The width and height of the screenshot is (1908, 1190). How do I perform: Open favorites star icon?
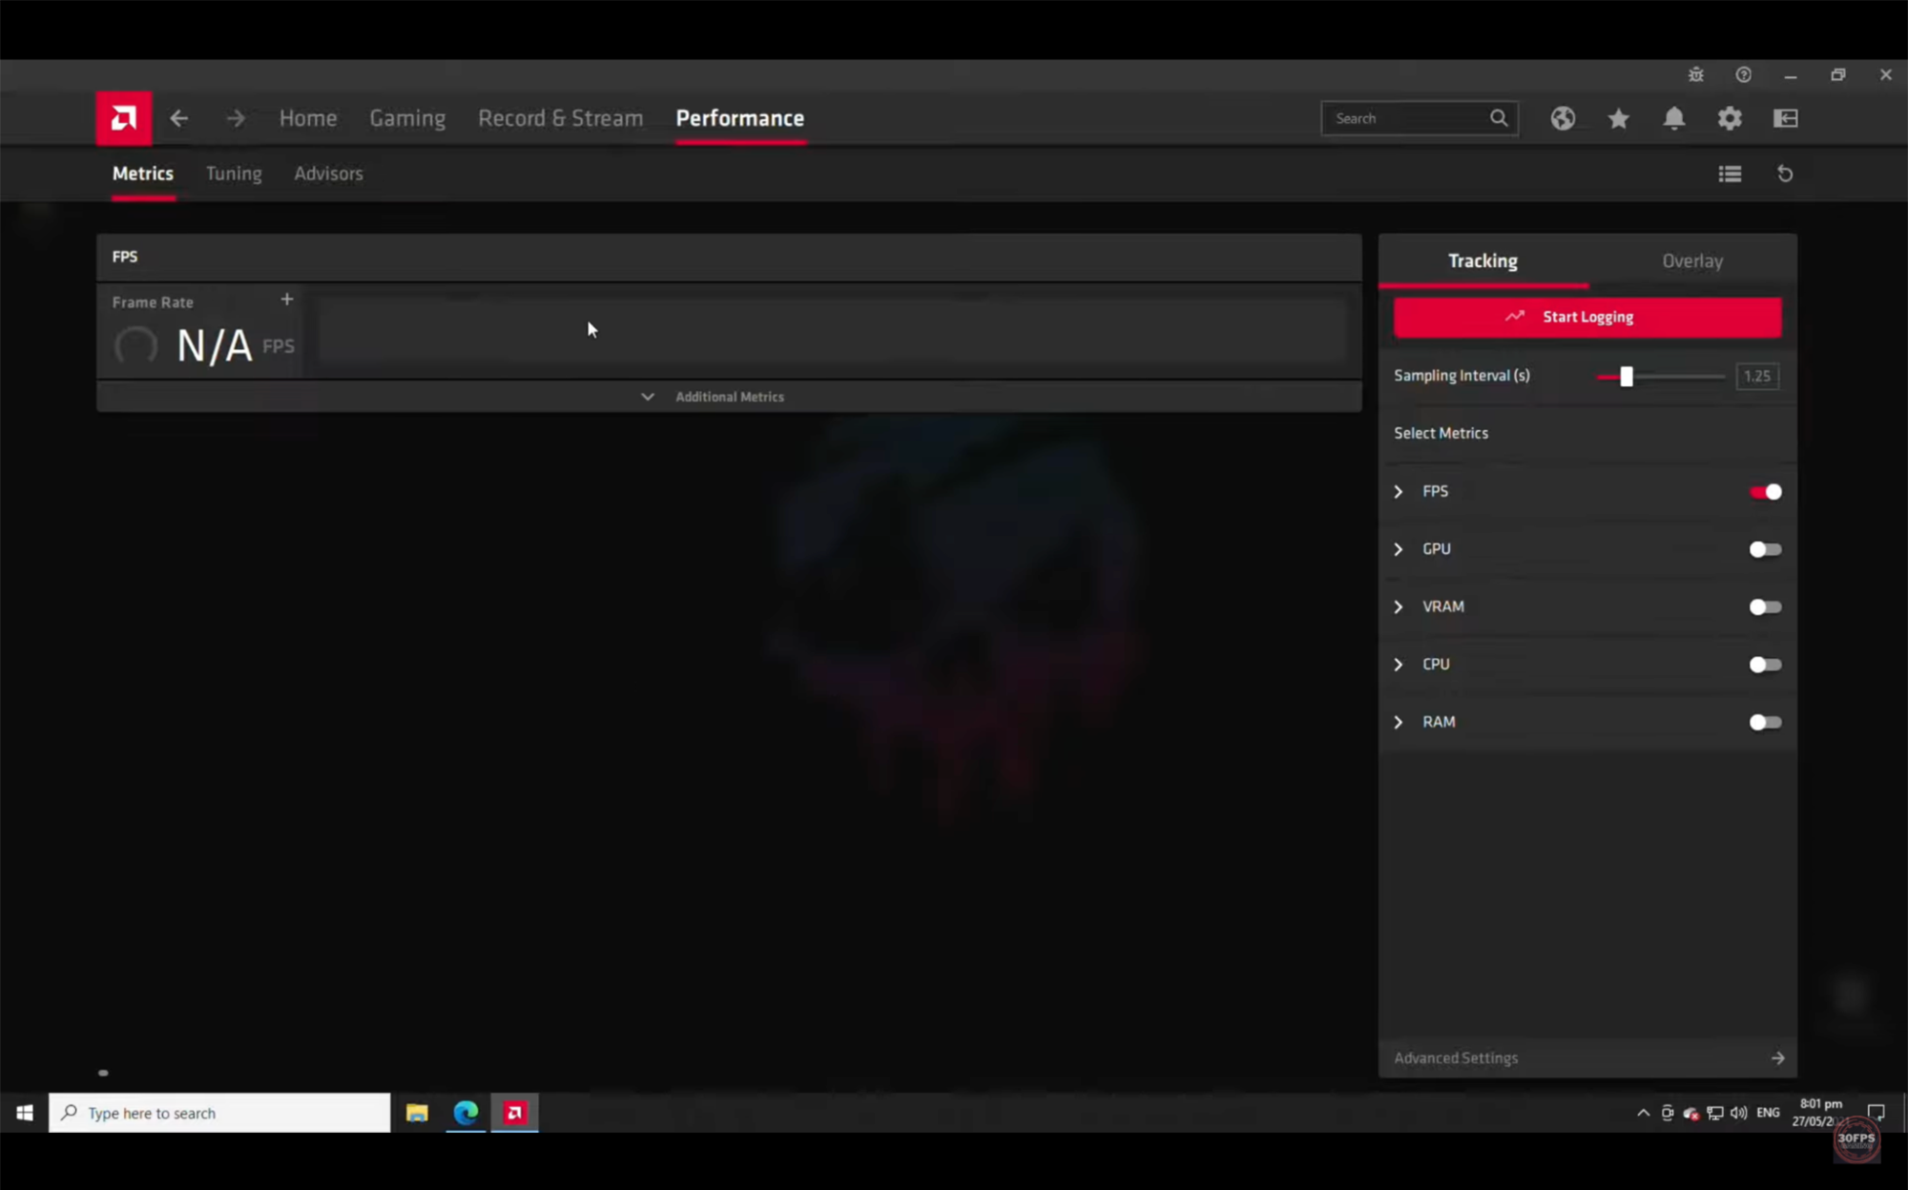tap(1618, 118)
